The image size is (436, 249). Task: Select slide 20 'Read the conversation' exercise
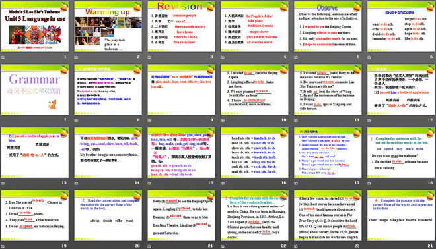[108, 215]
